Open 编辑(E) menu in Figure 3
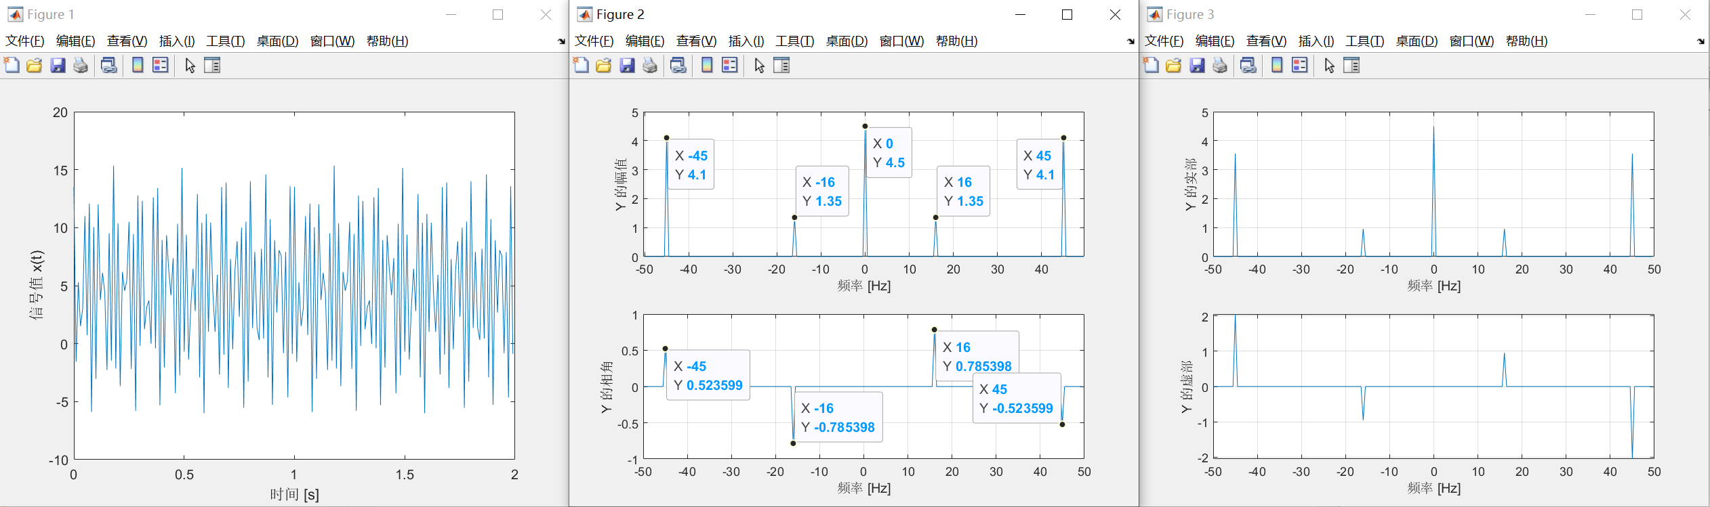The height and width of the screenshot is (507, 1710). (1215, 41)
